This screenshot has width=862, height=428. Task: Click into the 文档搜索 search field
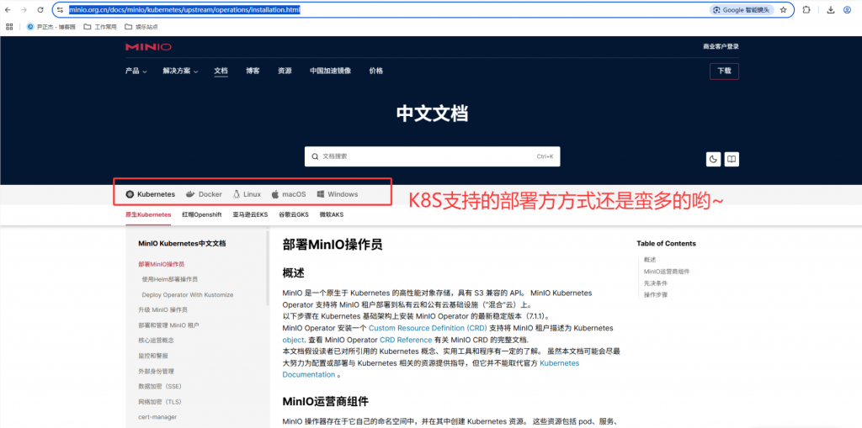pos(432,156)
